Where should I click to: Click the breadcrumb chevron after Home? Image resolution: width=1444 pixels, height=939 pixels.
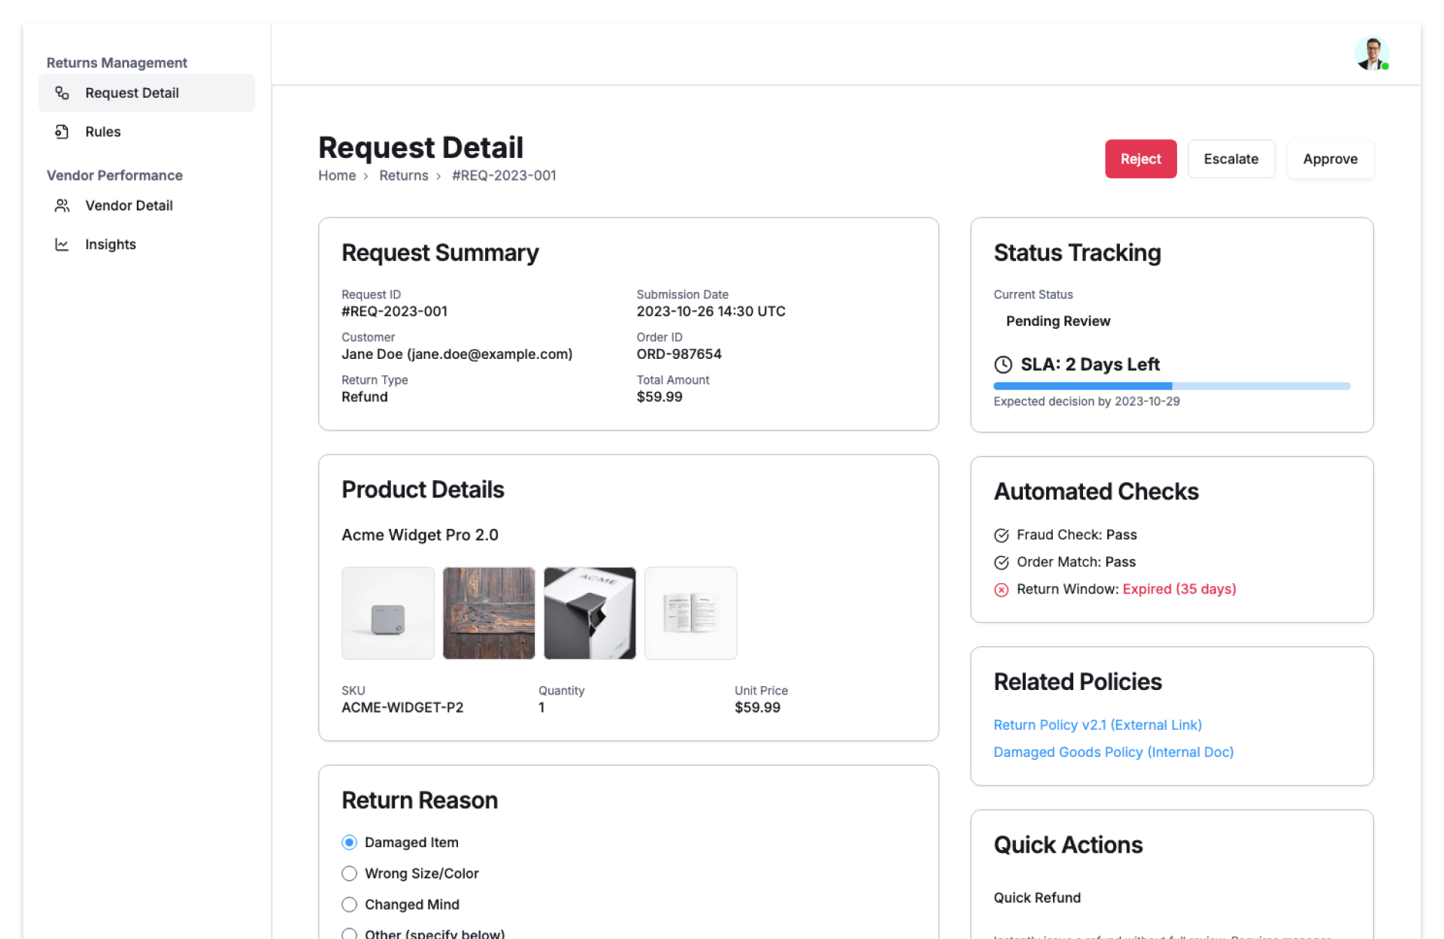pyautogui.click(x=366, y=176)
